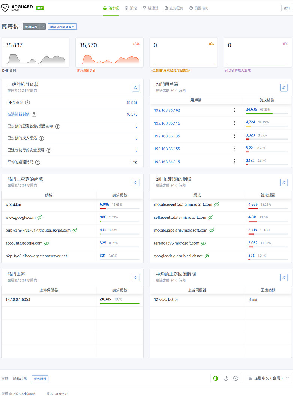The height and width of the screenshot is (400, 293).
Task: Click the 已封鎖的成人網站 graph card
Action: coord(258,53)
